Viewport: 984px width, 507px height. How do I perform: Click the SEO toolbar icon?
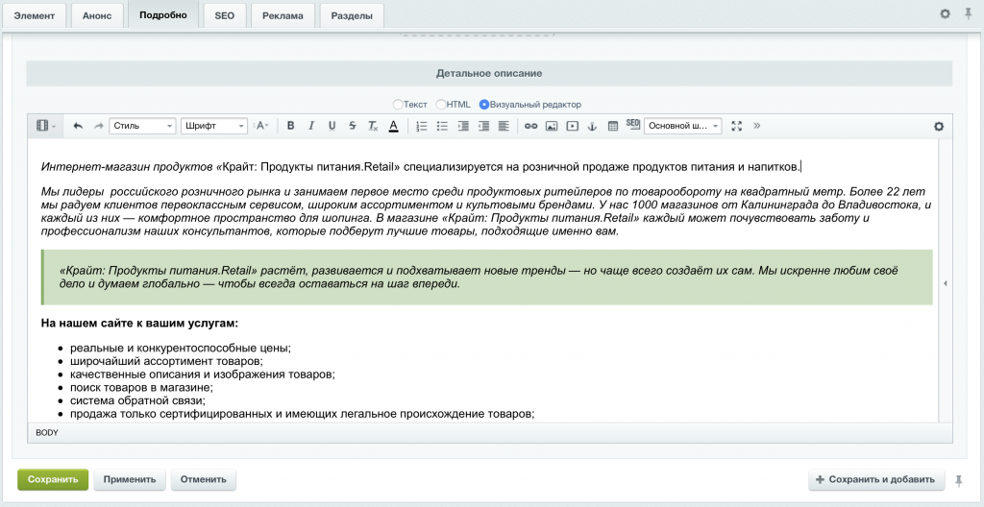click(632, 124)
